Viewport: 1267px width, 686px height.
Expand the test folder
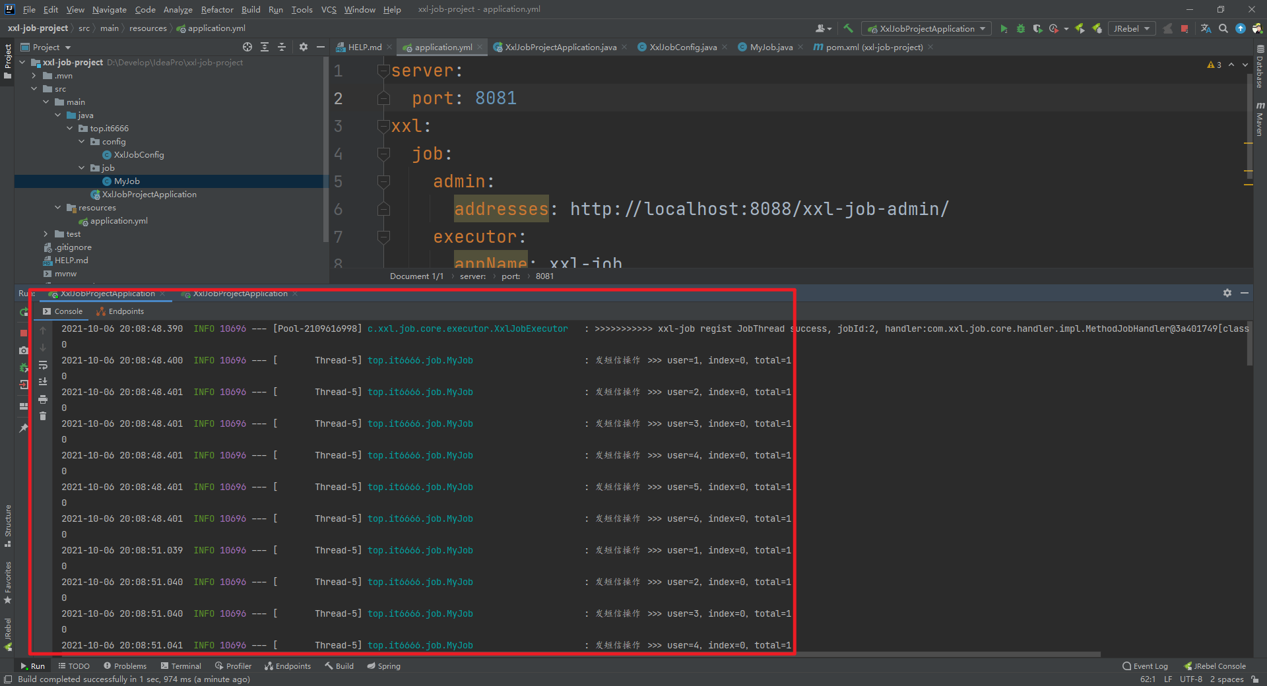pyautogui.click(x=46, y=234)
